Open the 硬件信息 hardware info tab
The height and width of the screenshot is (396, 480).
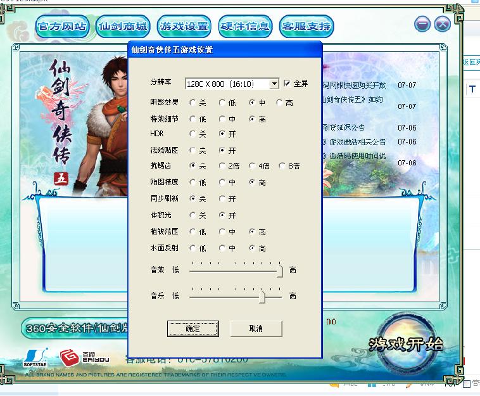coord(244,27)
